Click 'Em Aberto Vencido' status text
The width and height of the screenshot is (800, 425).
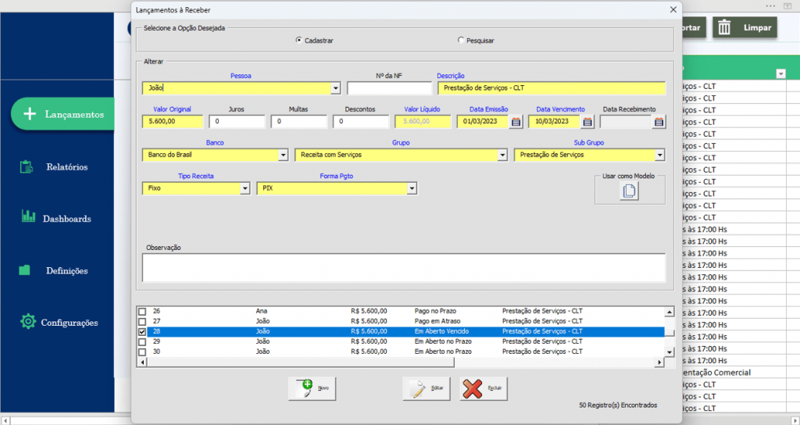[441, 331]
